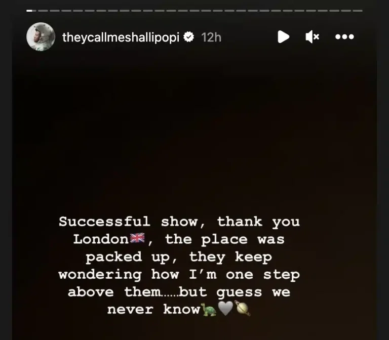
Task: Click the blue verified badge
Action: [188, 36]
